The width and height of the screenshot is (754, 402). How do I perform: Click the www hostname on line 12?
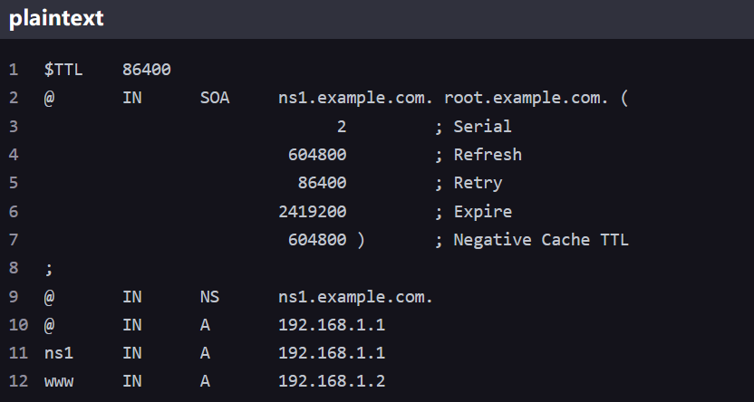pos(58,381)
